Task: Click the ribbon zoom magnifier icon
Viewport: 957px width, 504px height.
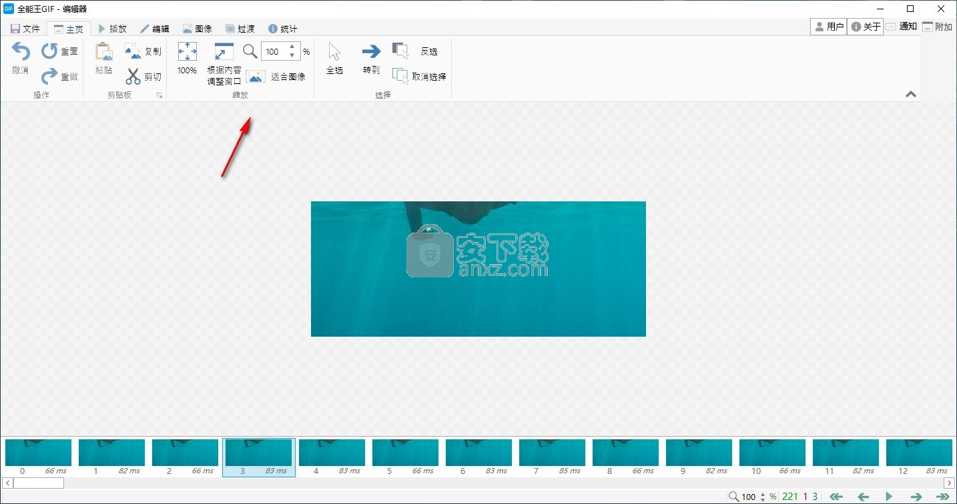Action: (x=250, y=51)
